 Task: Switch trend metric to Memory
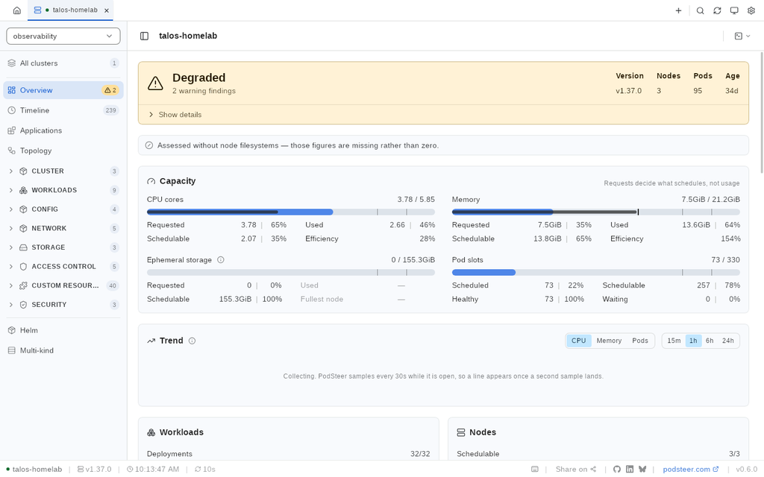point(609,341)
